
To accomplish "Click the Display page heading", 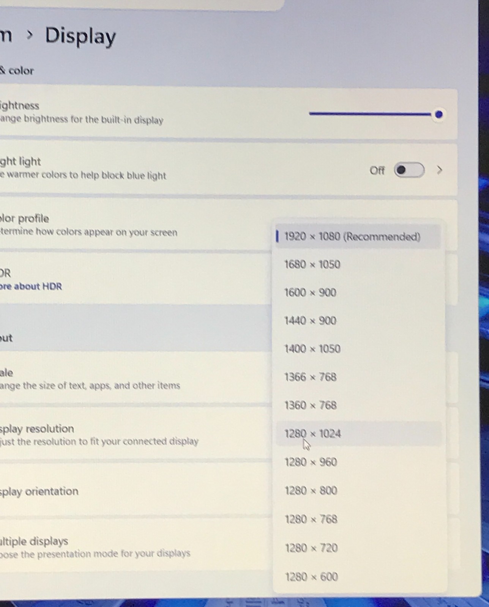I will pos(80,37).
